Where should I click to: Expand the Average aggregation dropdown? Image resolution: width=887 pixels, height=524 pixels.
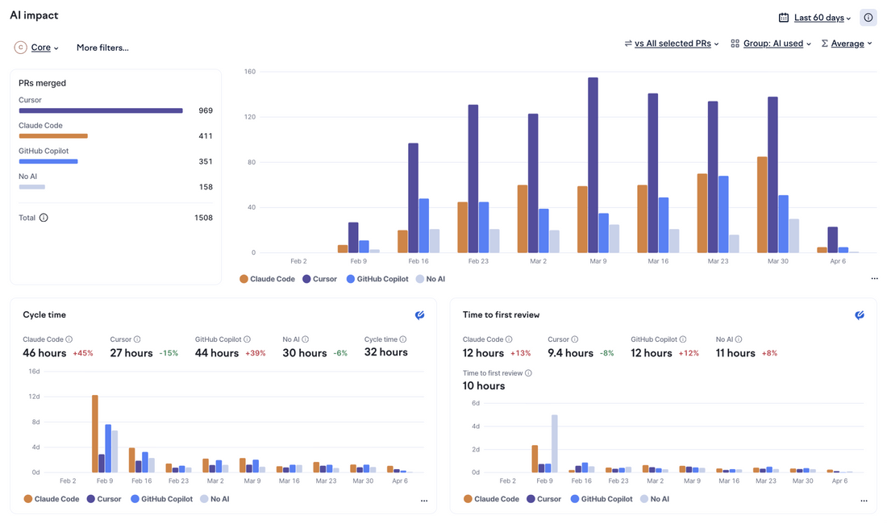[x=847, y=44]
